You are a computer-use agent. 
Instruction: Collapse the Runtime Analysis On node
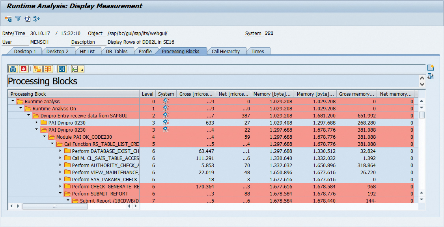click(x=21, y=108)
